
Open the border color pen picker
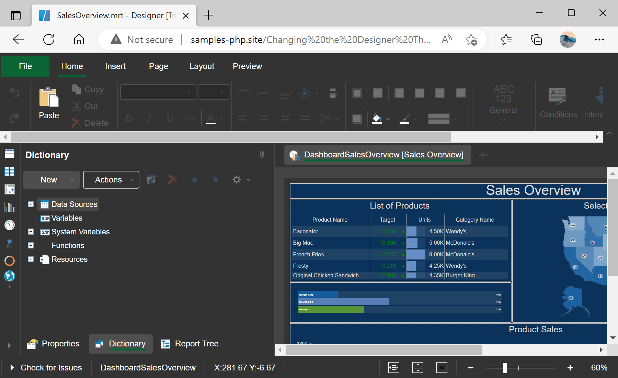(x=408, y=119)
